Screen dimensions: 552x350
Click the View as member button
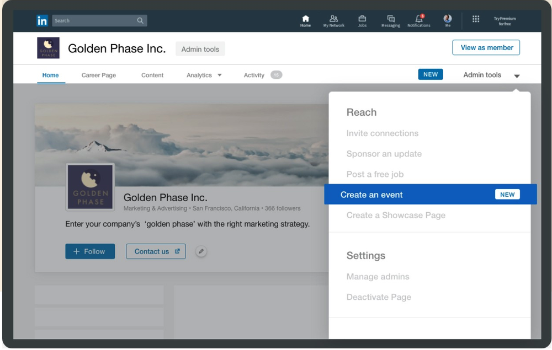tap(486, 47)
